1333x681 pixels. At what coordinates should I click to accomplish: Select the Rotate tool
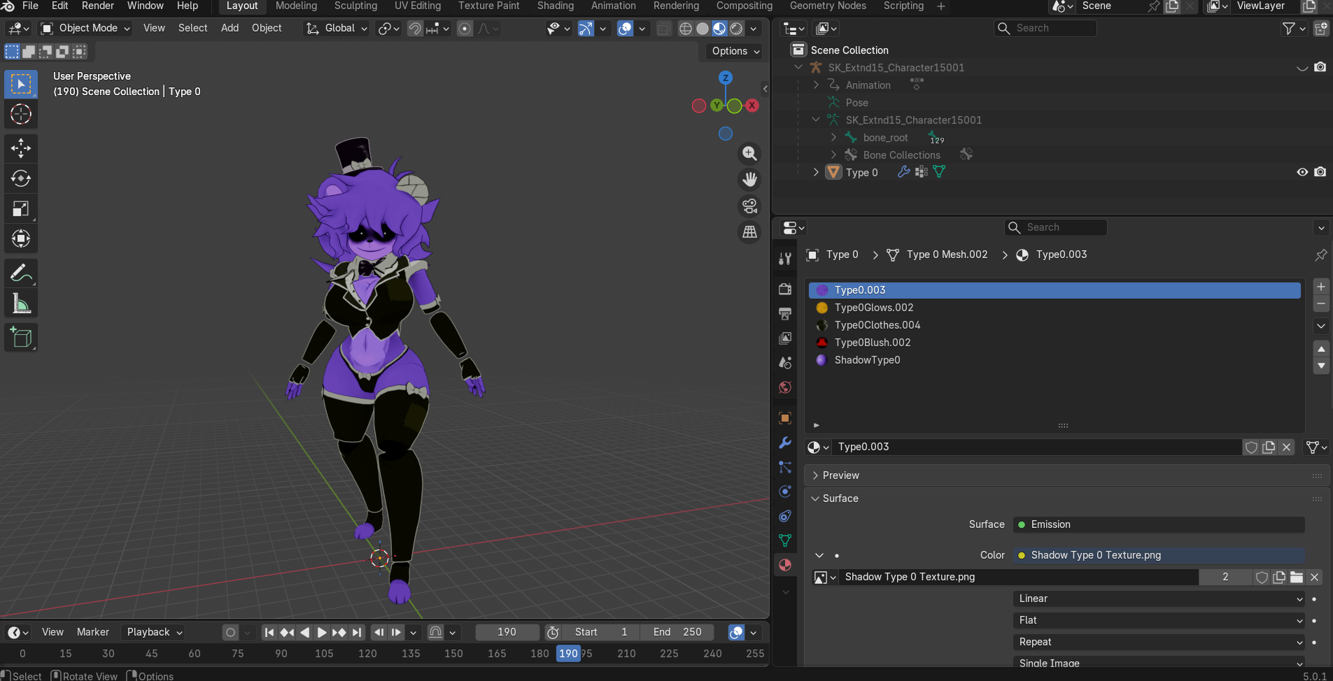pos(21,178)
